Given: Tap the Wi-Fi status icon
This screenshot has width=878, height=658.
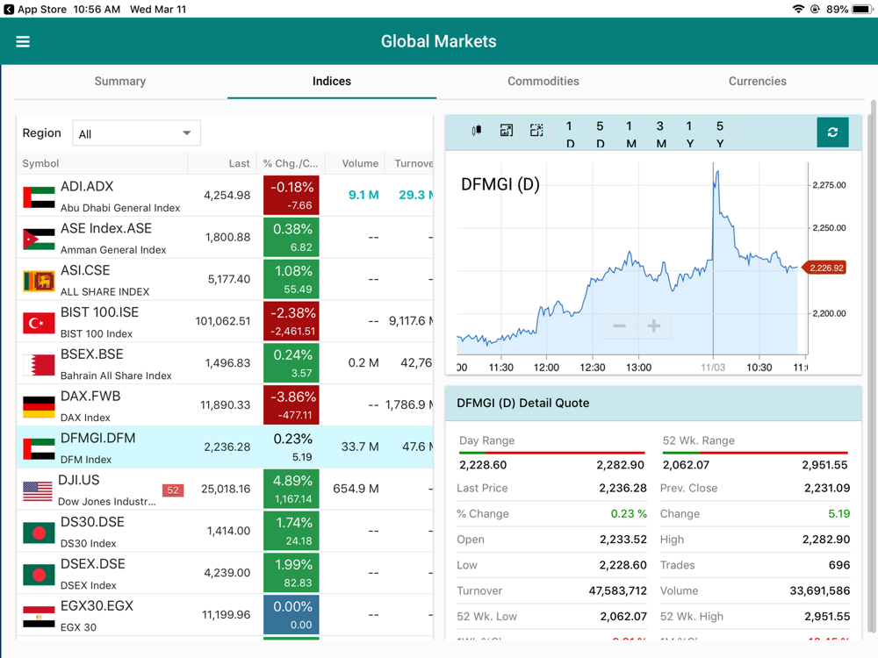Looking at the screenshot, I should coord(798,9).
